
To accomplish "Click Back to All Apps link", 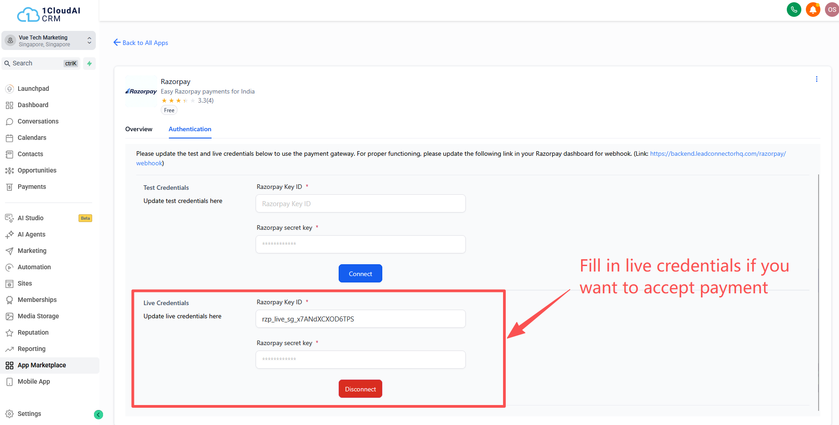I will tap(141, 43).
